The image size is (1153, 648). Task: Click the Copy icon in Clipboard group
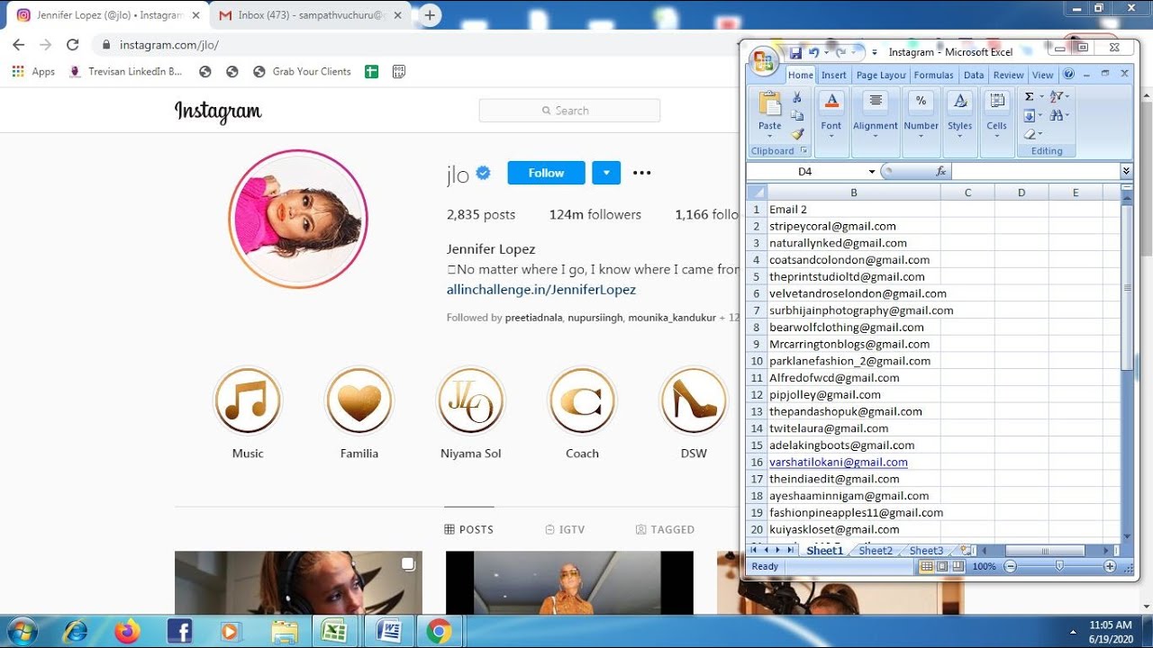tap(797, 115)
